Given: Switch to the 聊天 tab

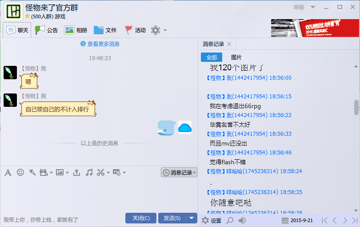Looking at the screenshot, I should pos(17,30).
